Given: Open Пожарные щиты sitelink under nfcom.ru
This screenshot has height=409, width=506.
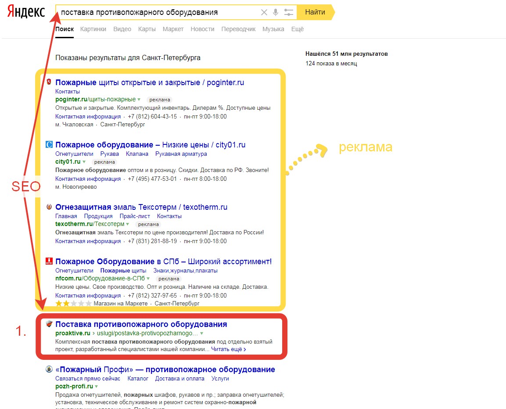Looking at the screenshot, I should coord(123,270).
